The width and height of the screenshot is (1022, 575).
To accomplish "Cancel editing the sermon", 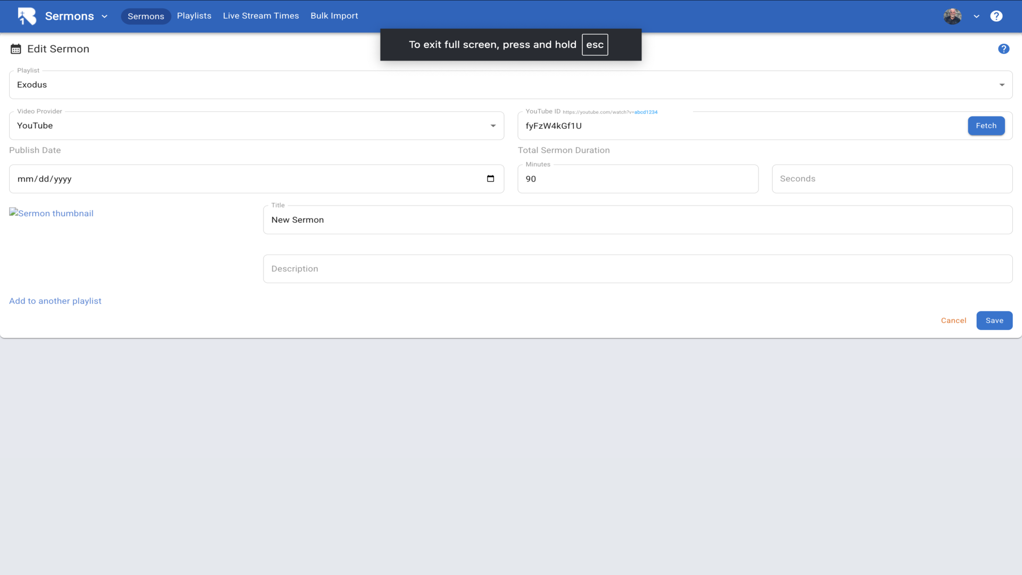I will coord(953,321).
